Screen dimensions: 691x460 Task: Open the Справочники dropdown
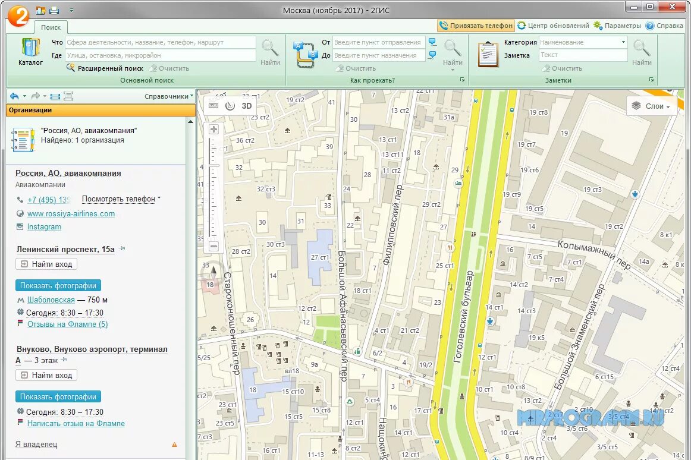(x=169, y=96)
